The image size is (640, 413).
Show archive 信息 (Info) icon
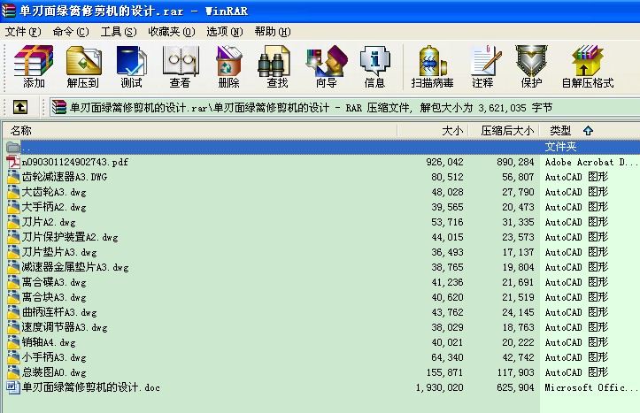coord(374,67)
